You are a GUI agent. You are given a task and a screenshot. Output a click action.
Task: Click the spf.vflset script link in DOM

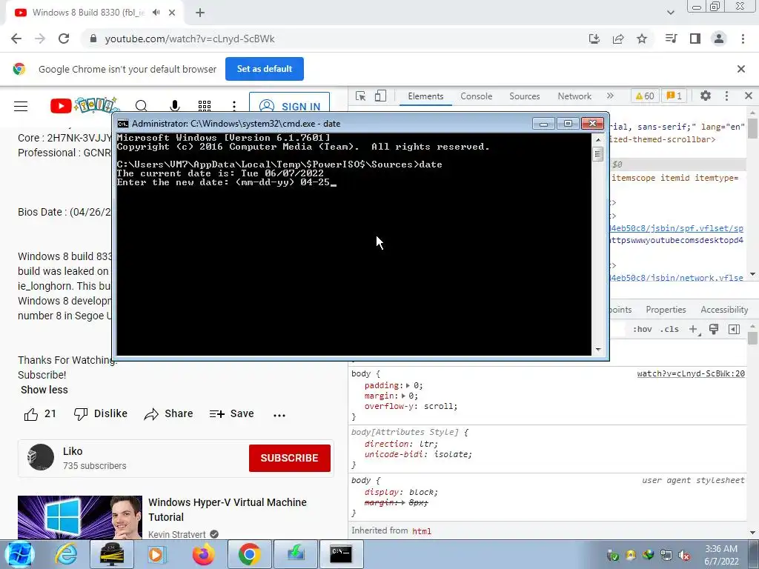pos(677,228)
